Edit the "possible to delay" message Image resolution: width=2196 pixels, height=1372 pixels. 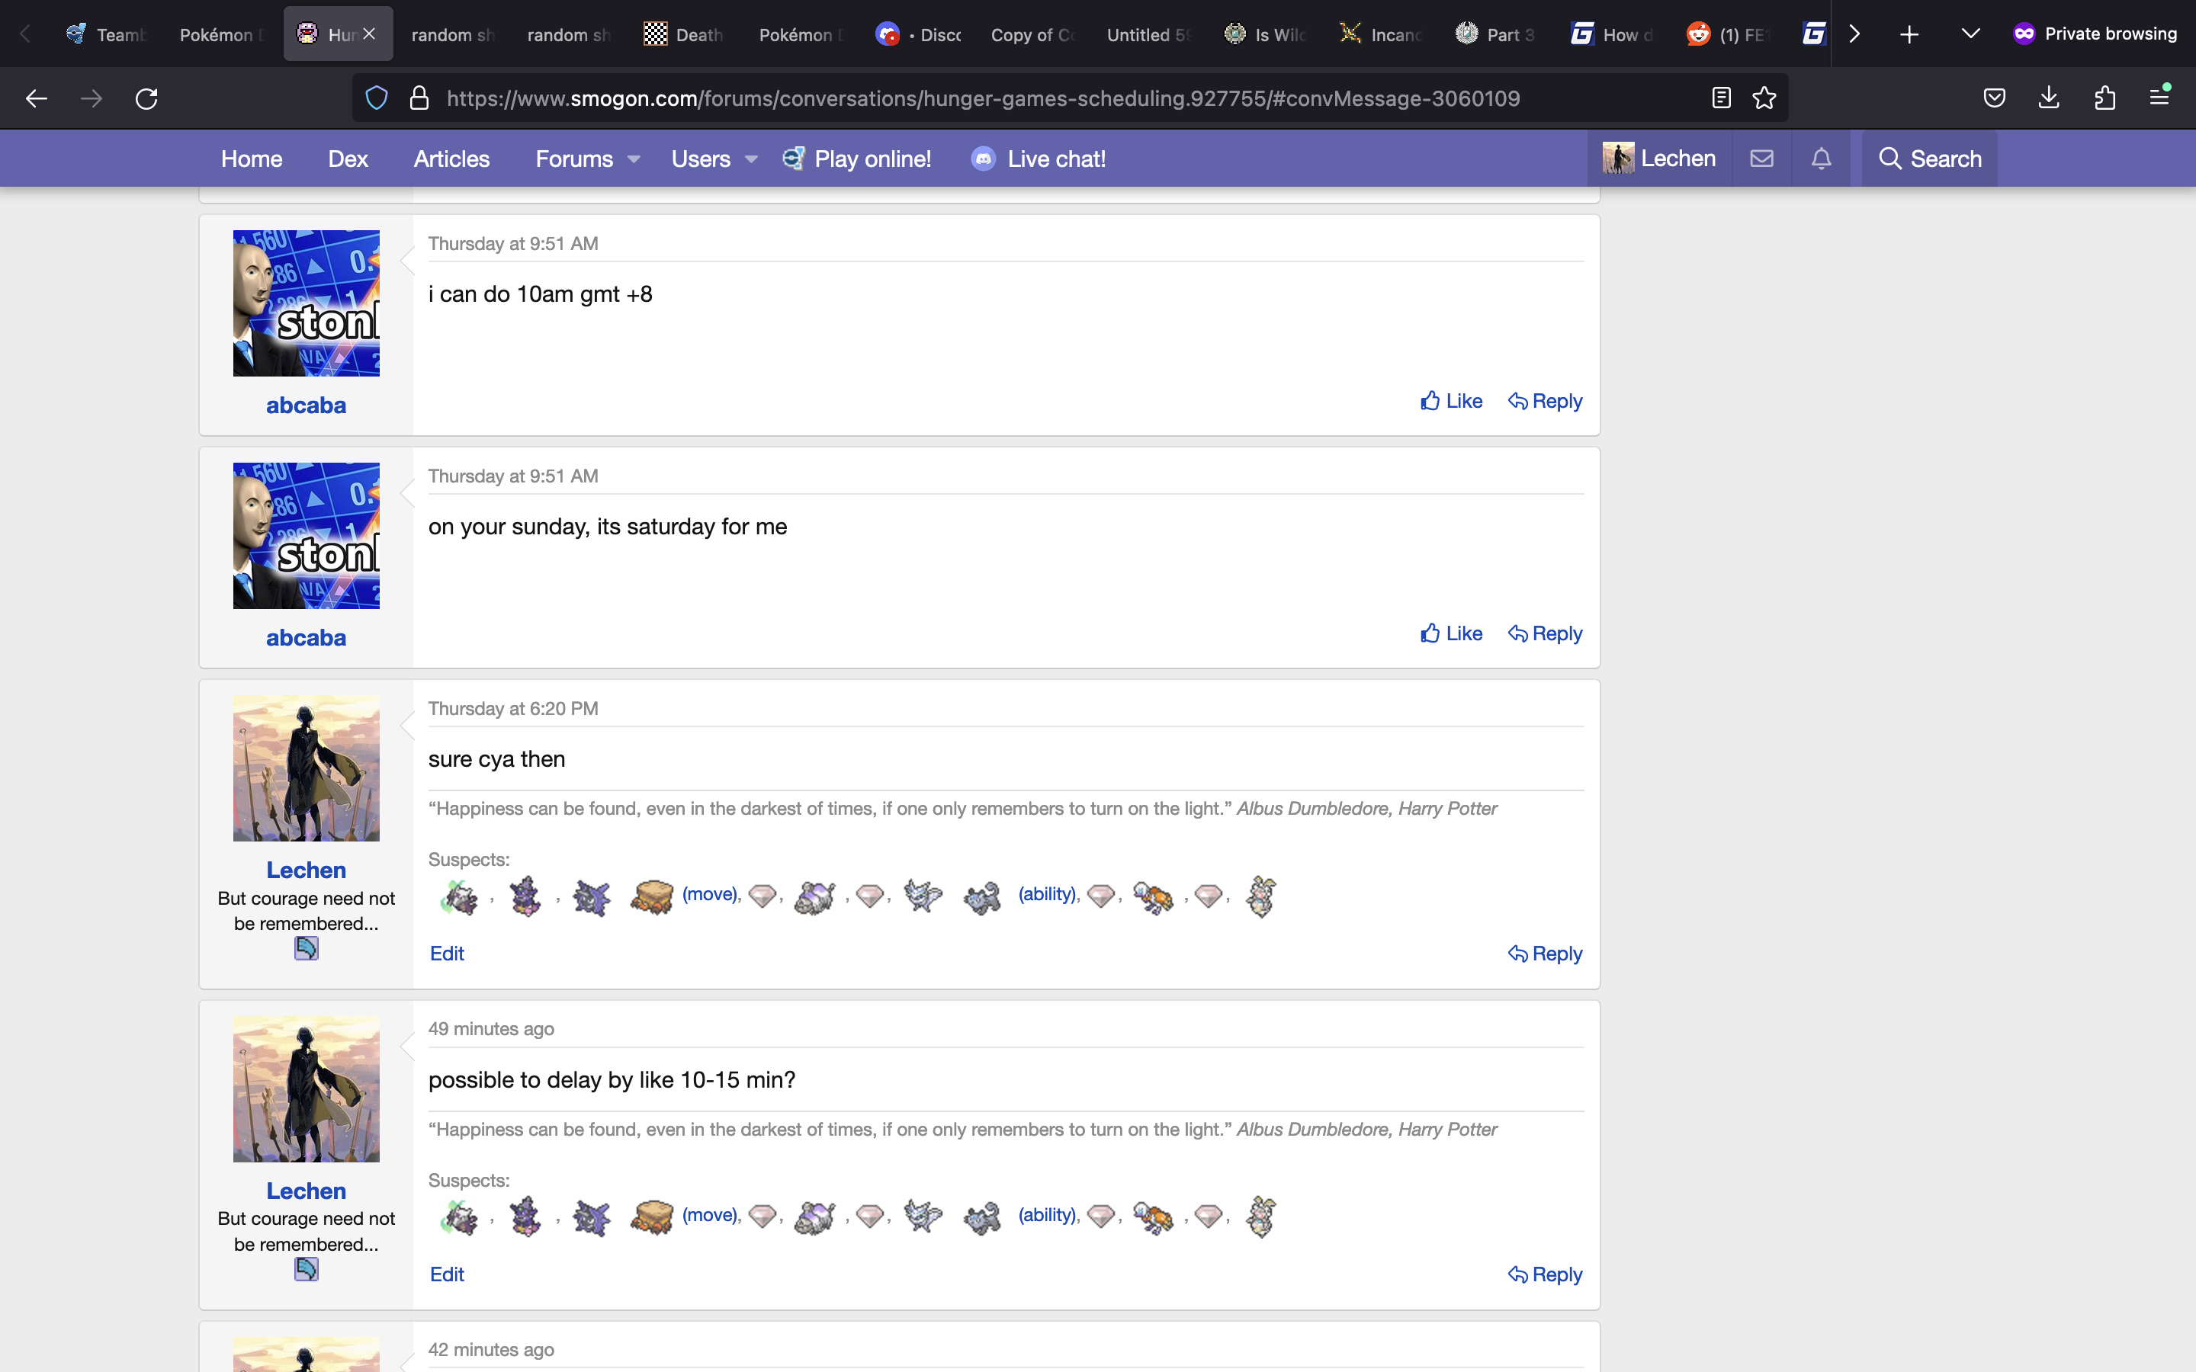pos(447,1274)
